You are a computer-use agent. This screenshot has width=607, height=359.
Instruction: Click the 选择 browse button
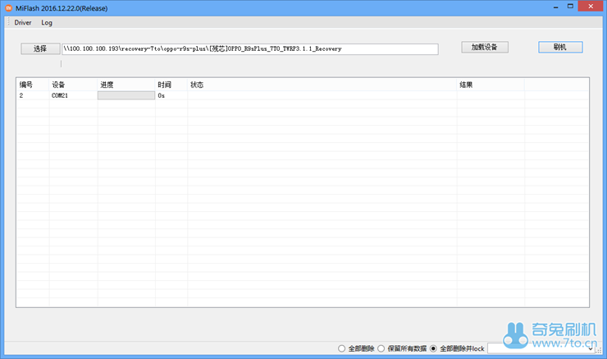[40, 48]
